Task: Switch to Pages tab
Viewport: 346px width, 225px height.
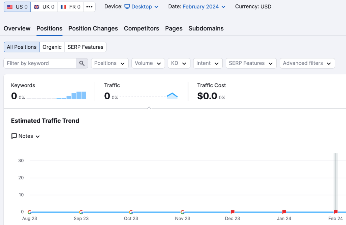Action: [x=174, y=28]
